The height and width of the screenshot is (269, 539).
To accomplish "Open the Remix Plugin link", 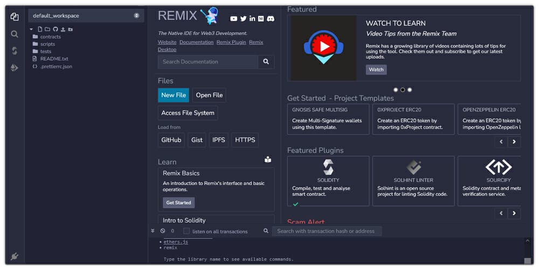I will [x=231, y=42].
